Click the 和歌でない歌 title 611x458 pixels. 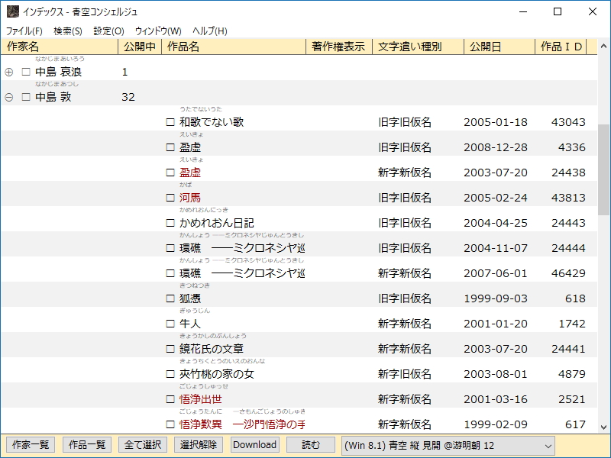212,122
